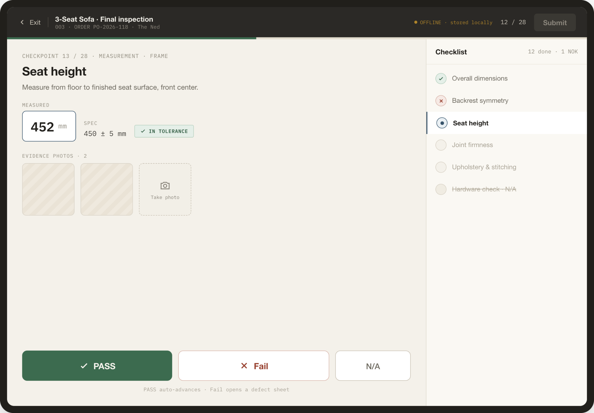Click the checkmark icon on the PASS button

point(84,366)
